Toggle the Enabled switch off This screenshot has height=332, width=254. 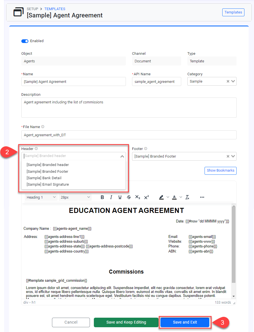[x=25, y=41]
